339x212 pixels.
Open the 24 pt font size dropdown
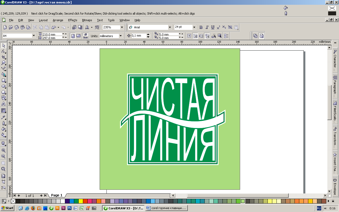point(194,27)
